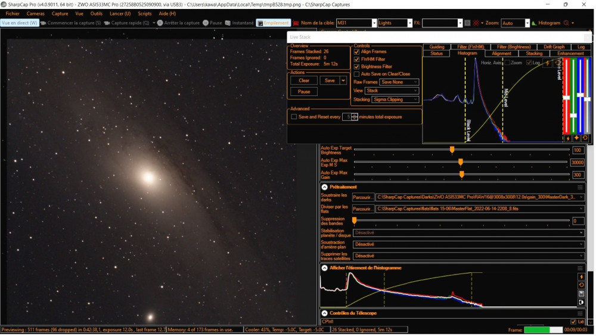Click the half-circle contrast icon in histogram panel
596x336 pixels.
pos(581,303)
